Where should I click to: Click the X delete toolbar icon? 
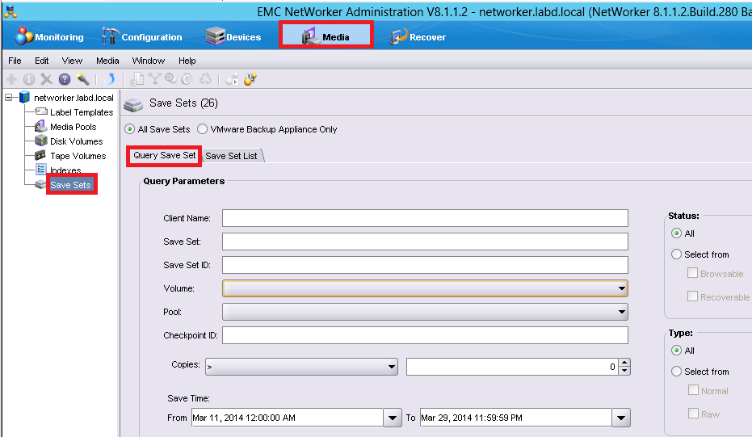coord(47,79)
